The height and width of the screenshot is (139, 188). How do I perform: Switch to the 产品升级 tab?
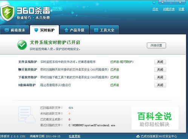tap(74, 30)
